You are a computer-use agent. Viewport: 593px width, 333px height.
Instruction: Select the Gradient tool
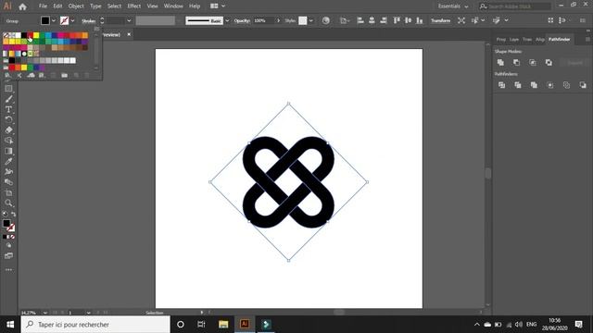tap(8, 151)
